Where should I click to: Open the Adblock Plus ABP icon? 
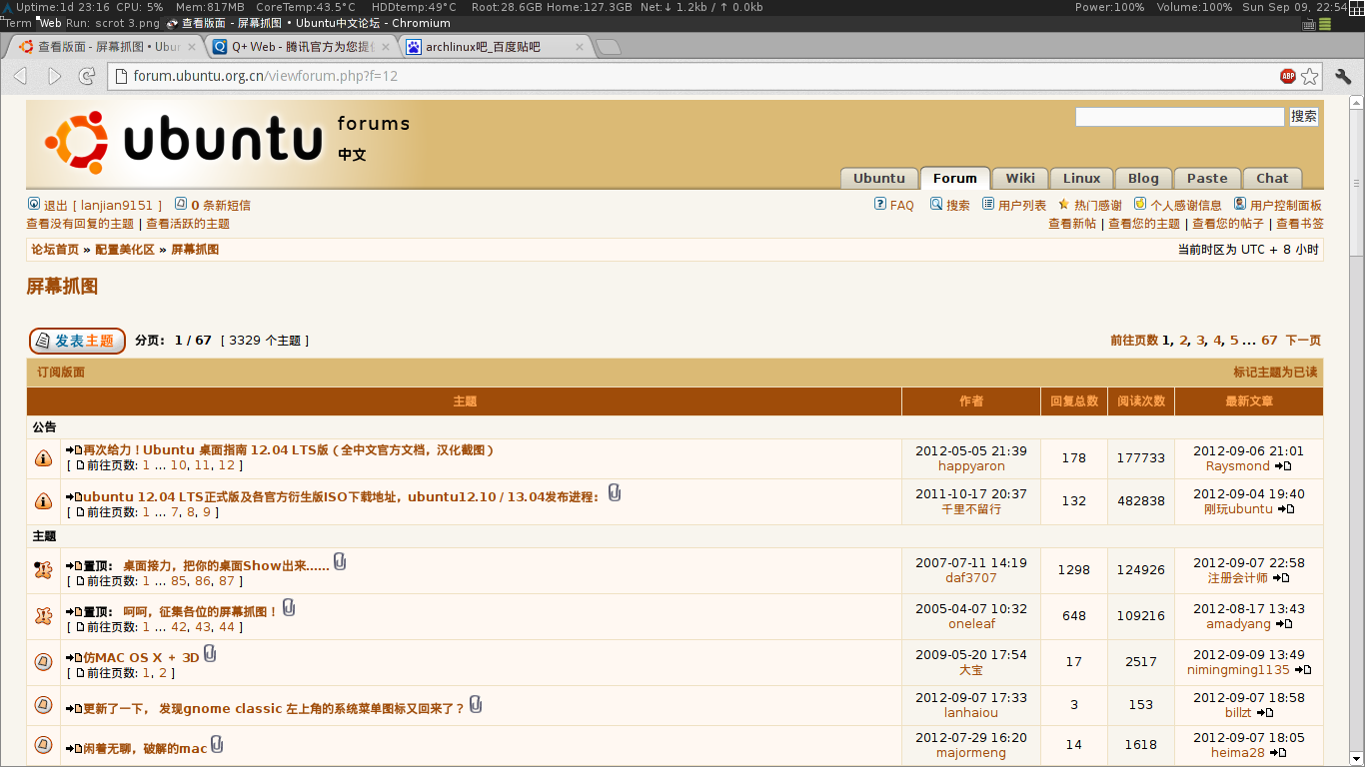(1288, 76)
